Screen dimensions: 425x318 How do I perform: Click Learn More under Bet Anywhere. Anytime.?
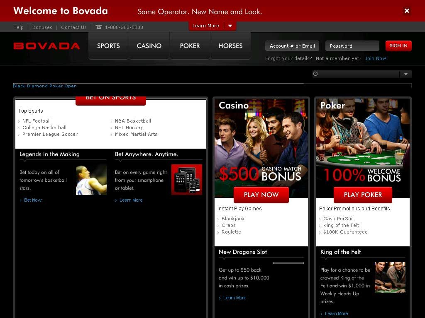pos(131,200)
